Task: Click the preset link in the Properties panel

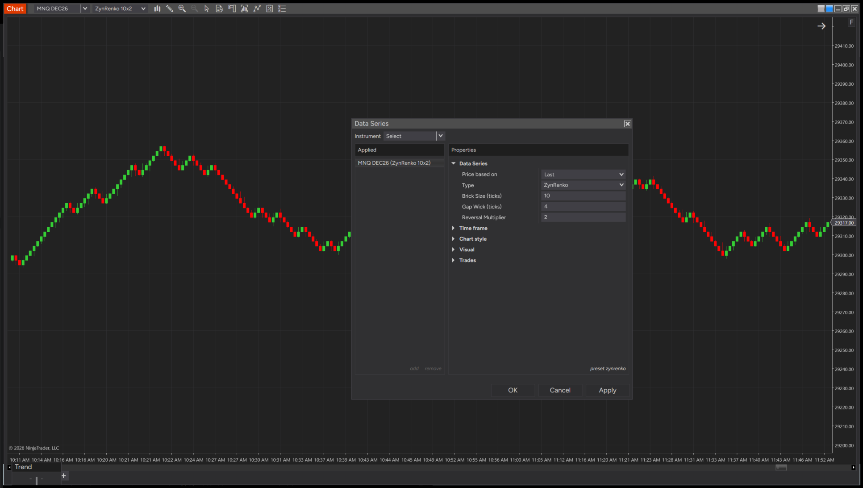Action: tap(608, 369)
